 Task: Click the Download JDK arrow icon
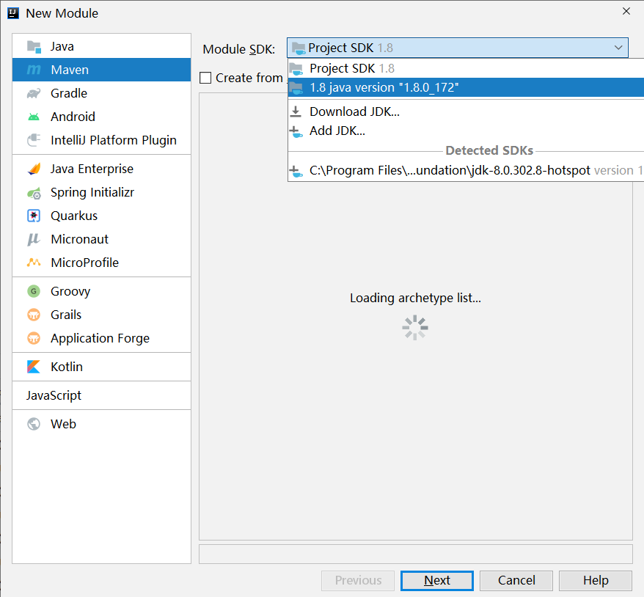tap(296, 111)
